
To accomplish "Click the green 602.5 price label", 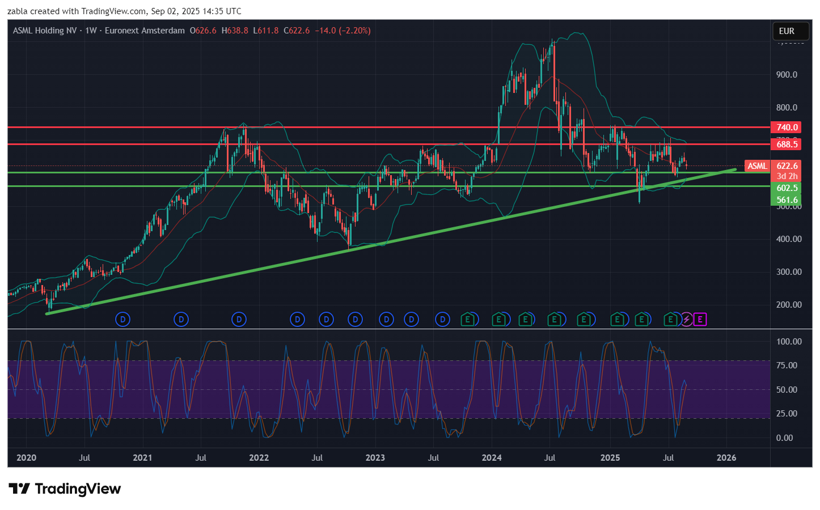I will 786,188.
